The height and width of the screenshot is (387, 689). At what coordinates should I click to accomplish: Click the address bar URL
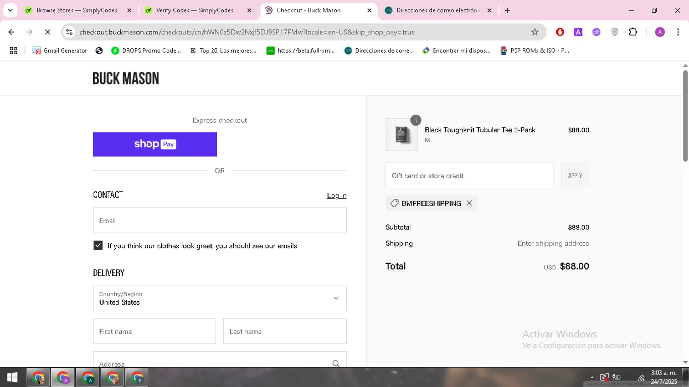pyautogui.click(x=247, y=32)
